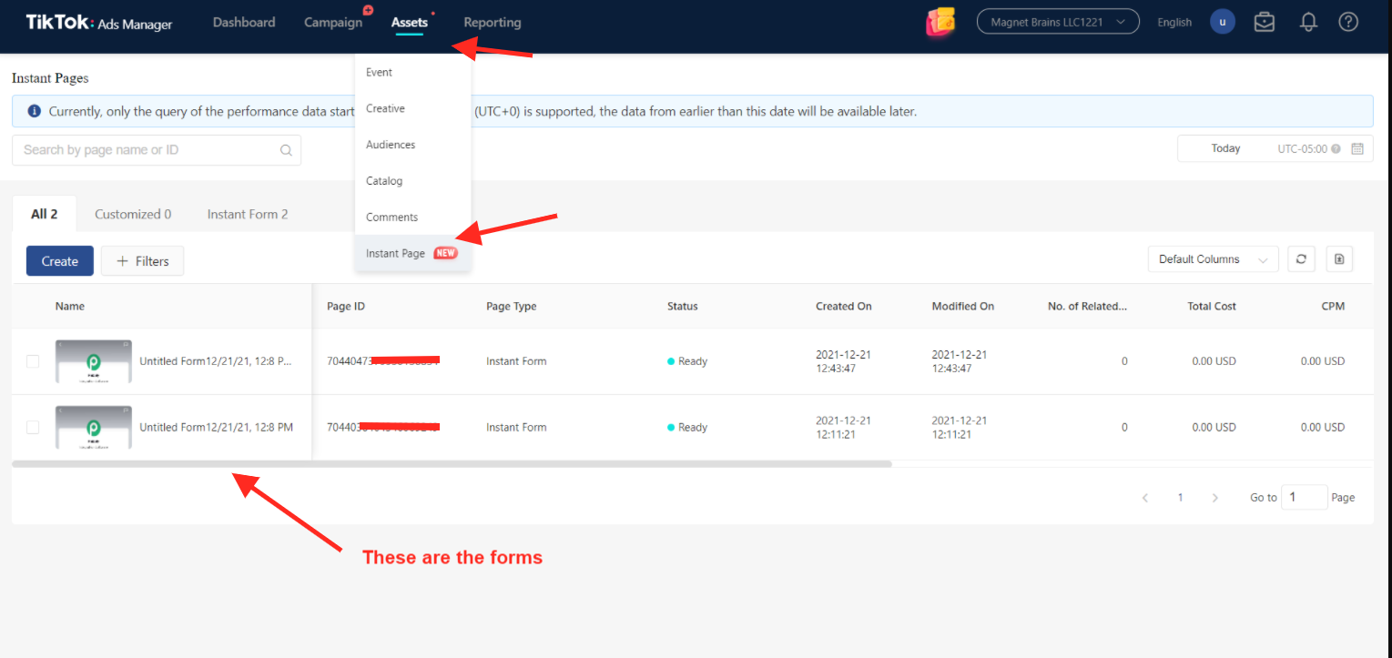Viewport: 1392px width, 658px height.
Task: Open the Filters button
Action: (142, 261)
